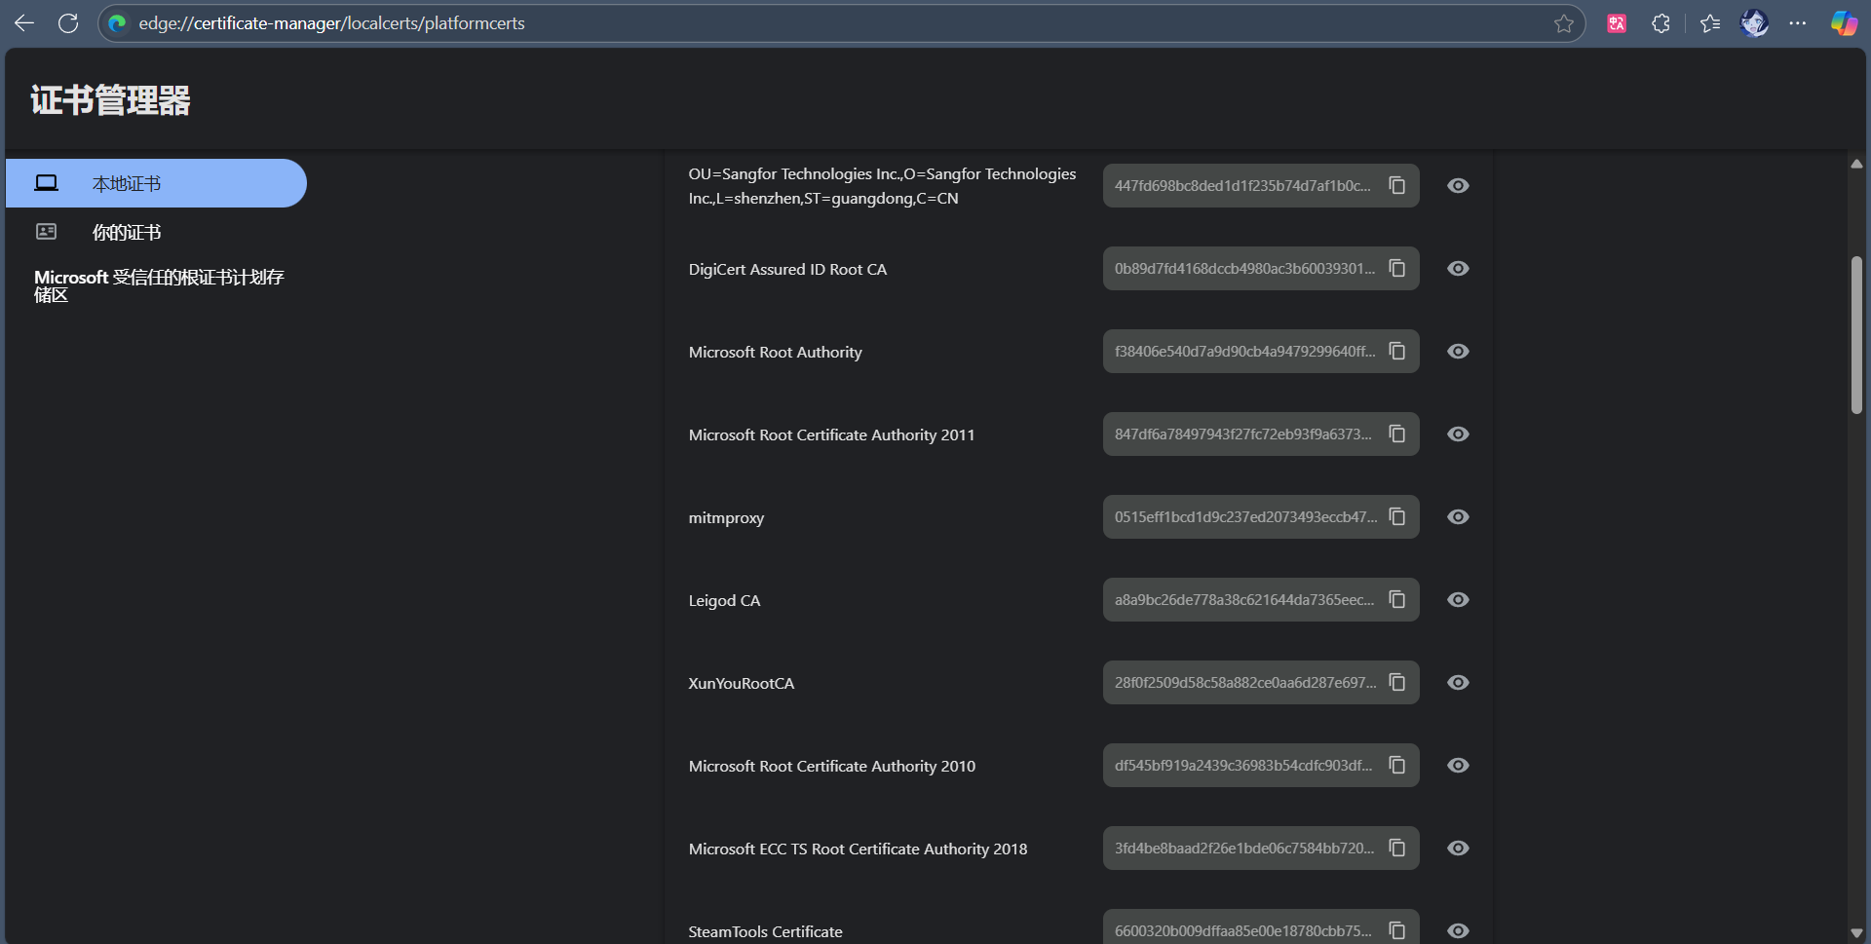Copy the XunYouRootCA certificate hash
This screenshot has height=944, width=1871.
(x=1397, y=682)
